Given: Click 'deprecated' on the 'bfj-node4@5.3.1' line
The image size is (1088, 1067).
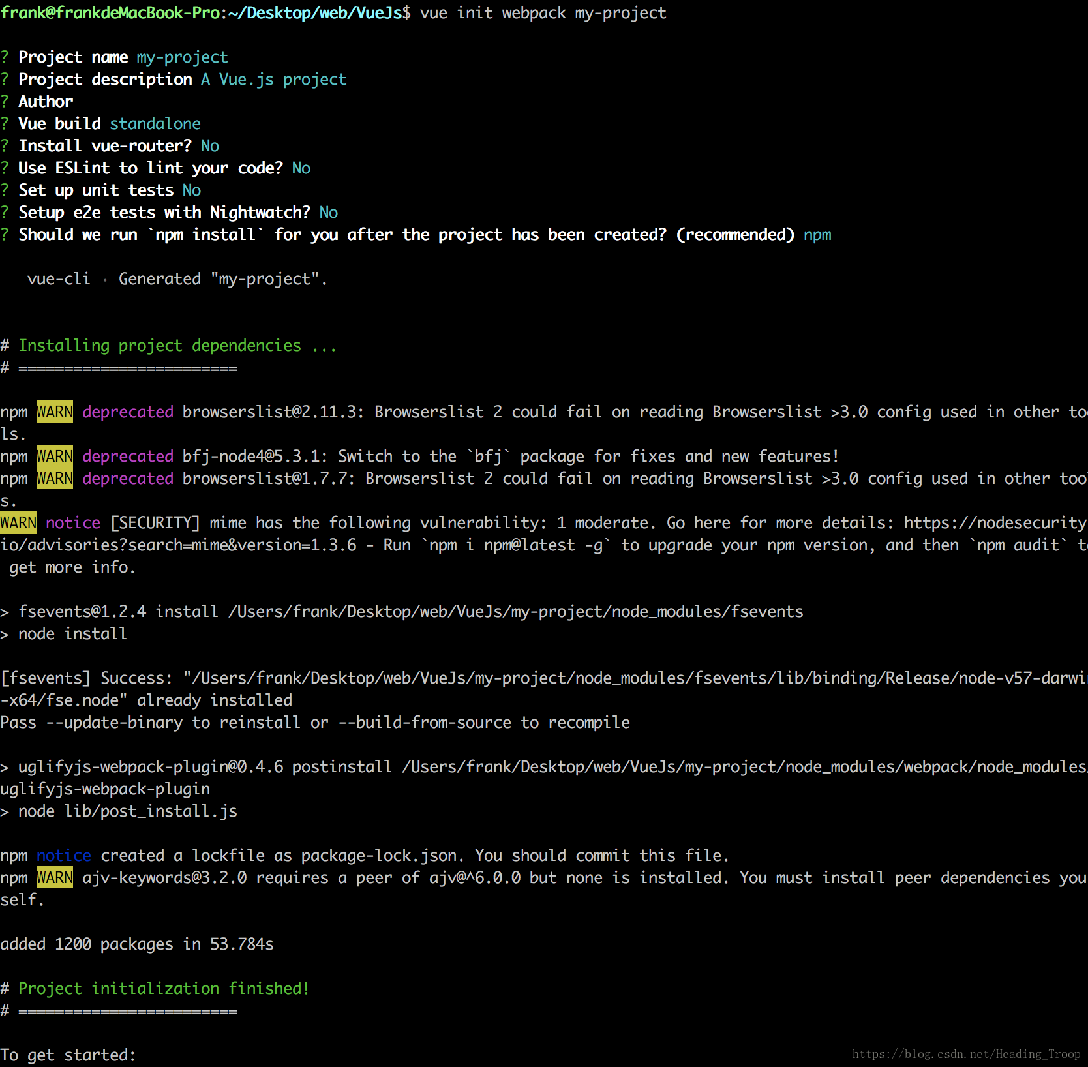Looking at the screenshot, I should [128, 457].
